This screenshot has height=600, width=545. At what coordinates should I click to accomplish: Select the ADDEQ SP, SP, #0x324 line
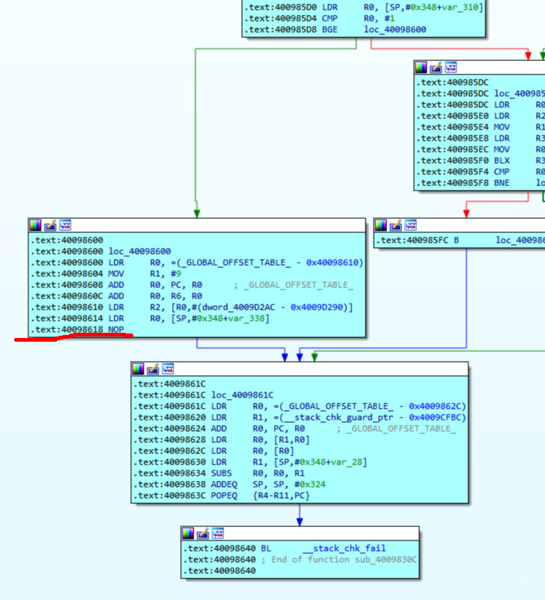click(x=229, y=485)
